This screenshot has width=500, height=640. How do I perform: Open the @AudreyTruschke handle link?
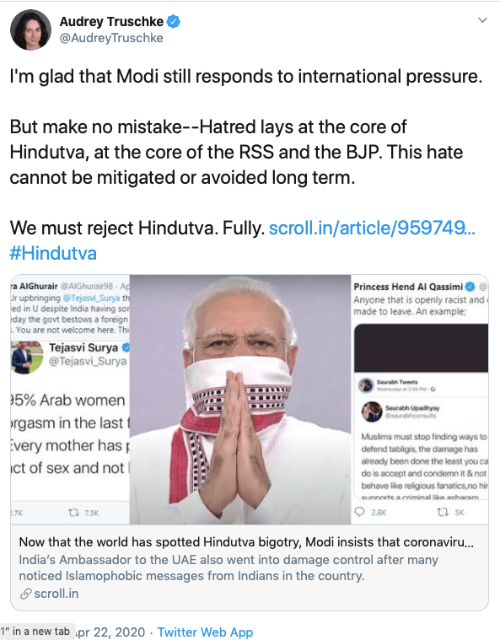[111, 38]
